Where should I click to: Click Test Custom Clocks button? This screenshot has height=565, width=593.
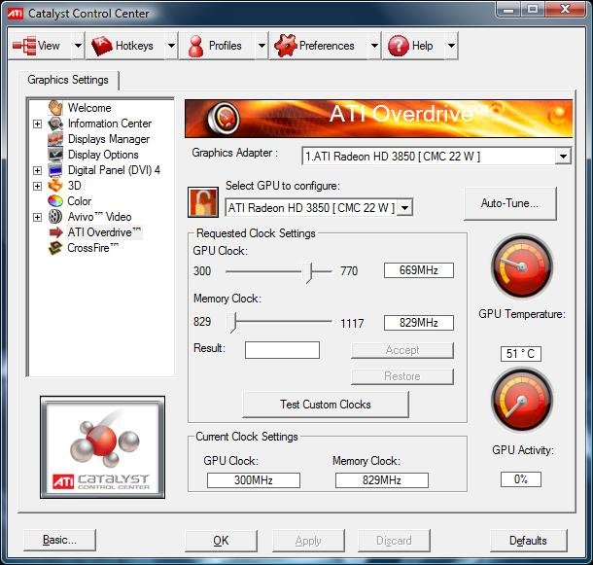coord(326,405)
